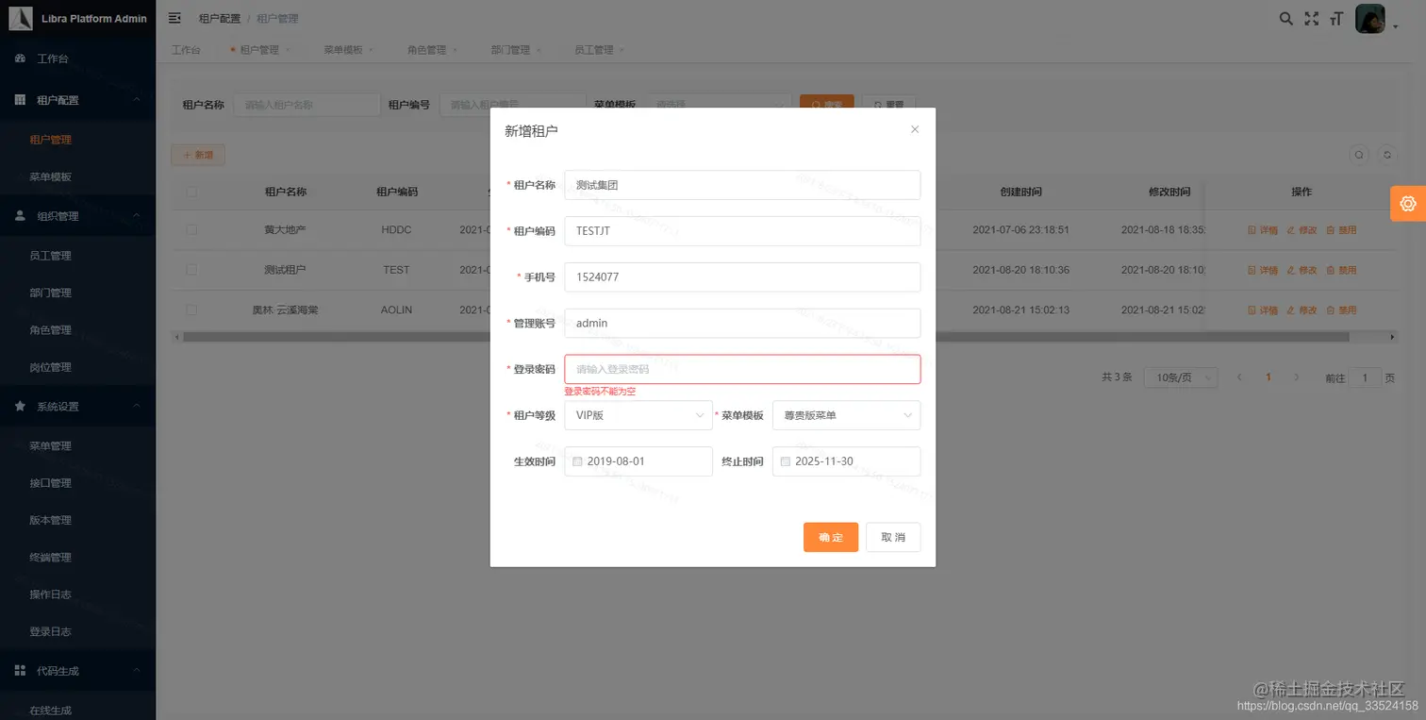Open the 10条/页 page size dropdown
Image resolution: width=1426 pixels, height=720 pixels.
coord(1181,377)
